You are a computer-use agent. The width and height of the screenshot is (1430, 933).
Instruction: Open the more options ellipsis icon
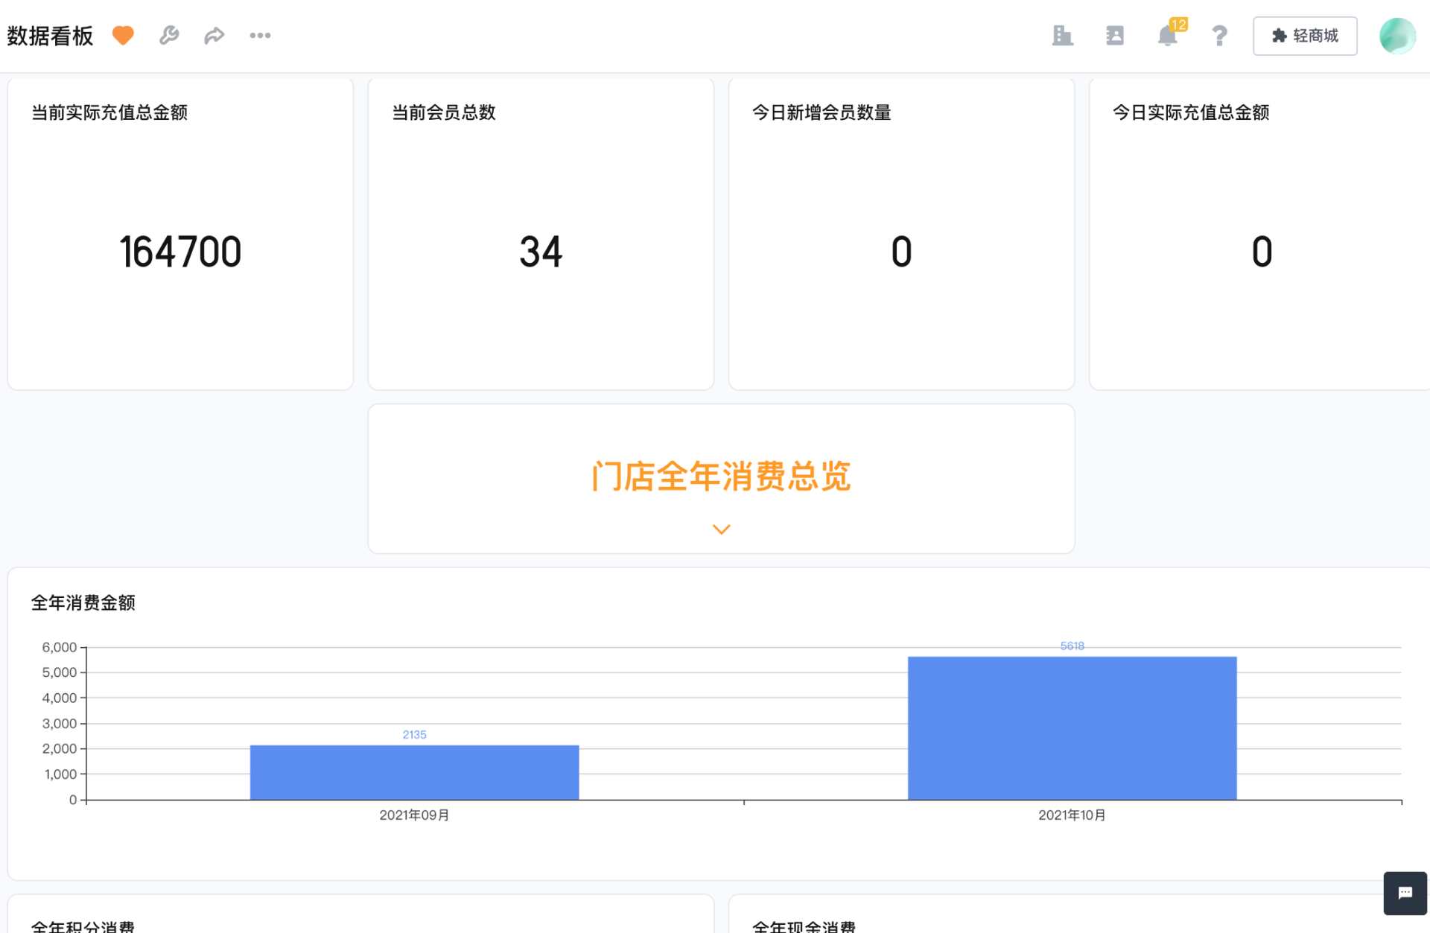click(260, 35)
